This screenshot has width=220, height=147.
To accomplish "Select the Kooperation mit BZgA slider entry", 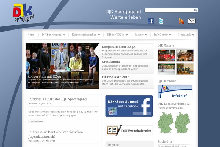I will (126, 51).
